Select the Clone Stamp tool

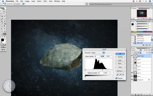click(2, 22)
